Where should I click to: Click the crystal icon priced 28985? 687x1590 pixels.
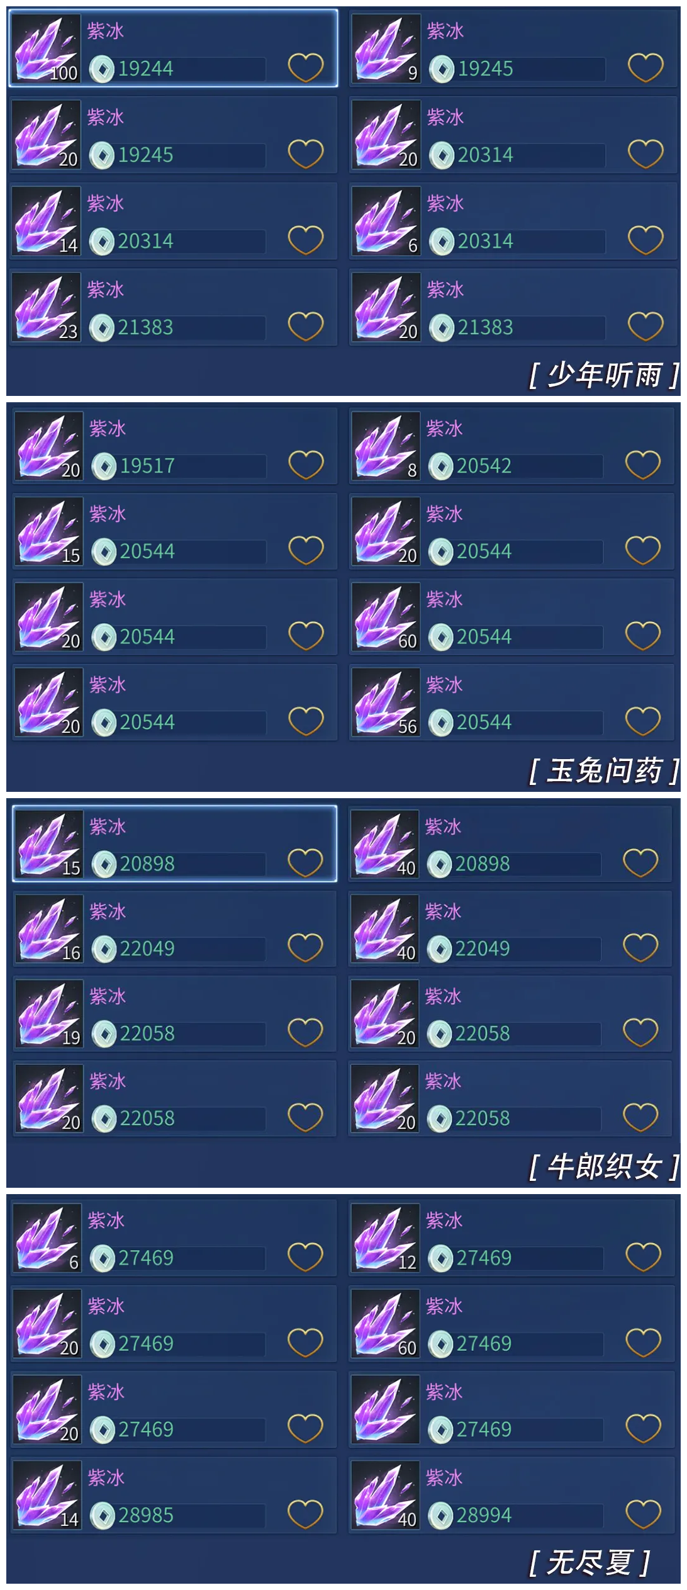[x=47, y=1496]
